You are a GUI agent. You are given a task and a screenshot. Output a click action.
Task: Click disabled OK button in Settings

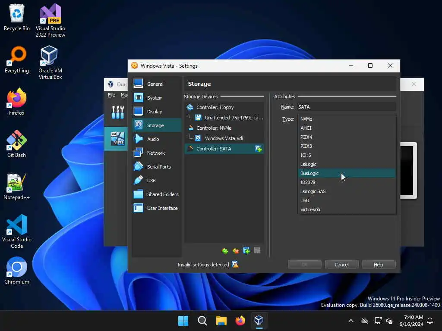304,265
